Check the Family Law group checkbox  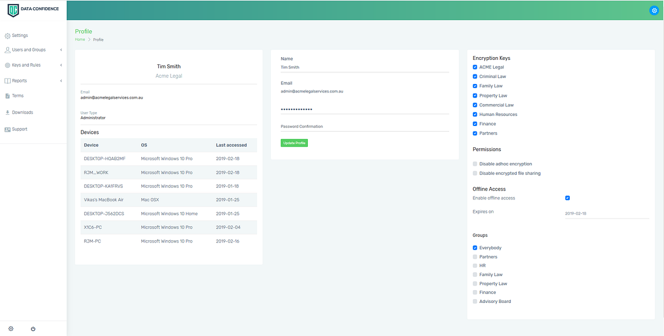click(474, 275)
